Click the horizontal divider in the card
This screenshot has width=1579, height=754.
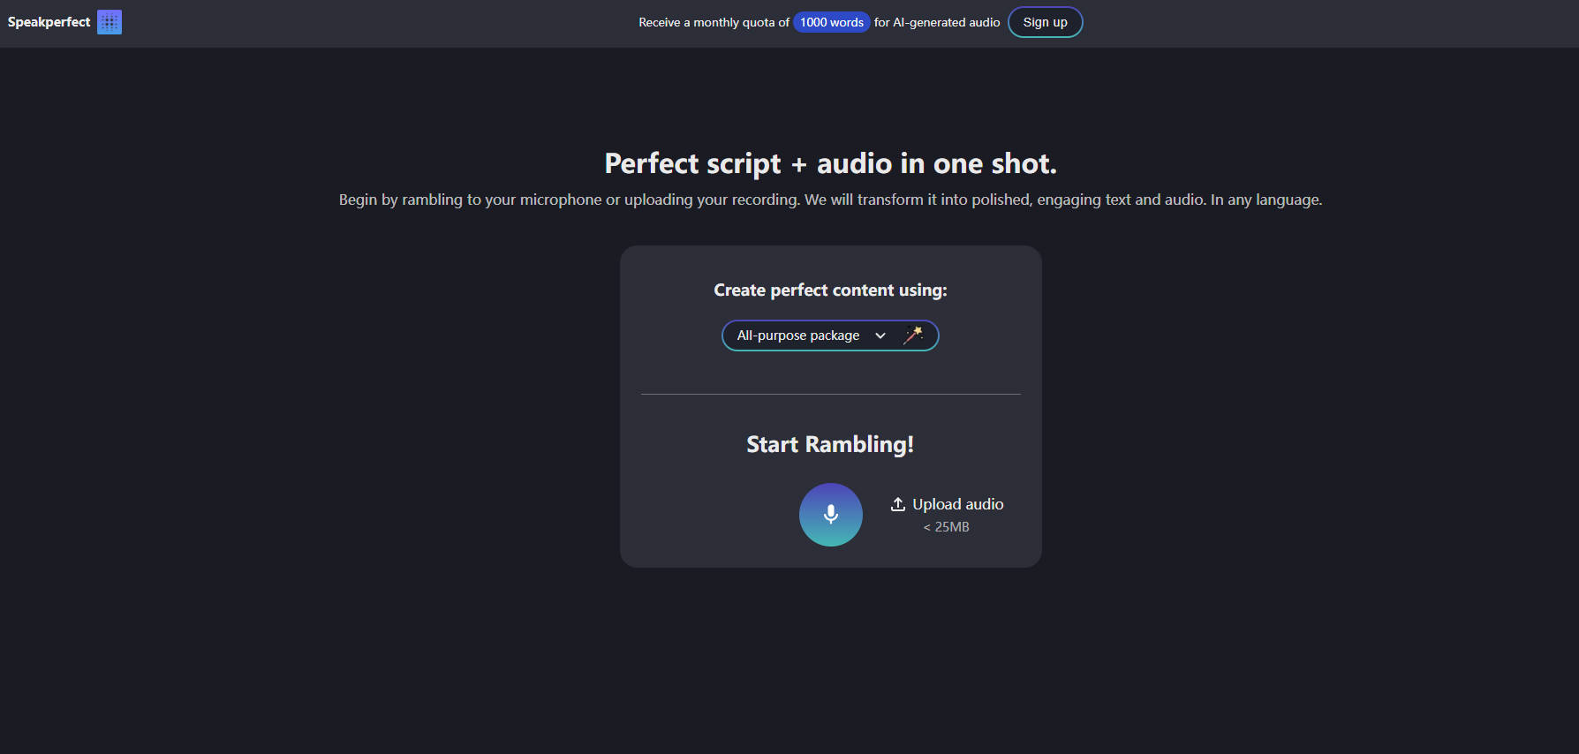830,394
